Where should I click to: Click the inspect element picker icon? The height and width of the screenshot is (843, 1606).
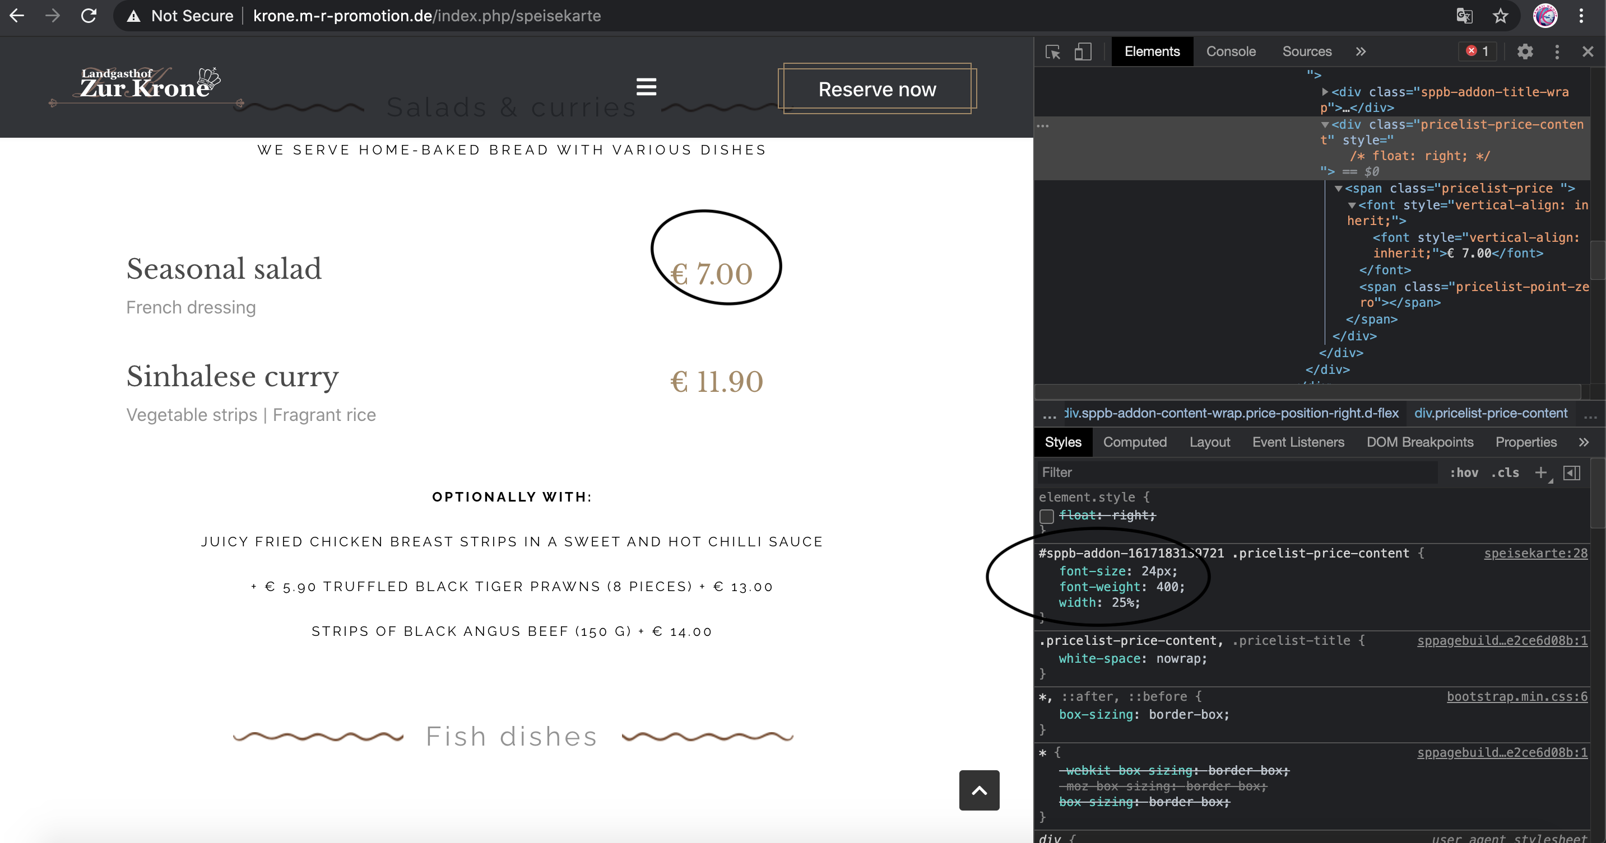1052,51
